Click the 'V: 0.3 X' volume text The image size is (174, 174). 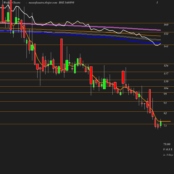[168, 149]
